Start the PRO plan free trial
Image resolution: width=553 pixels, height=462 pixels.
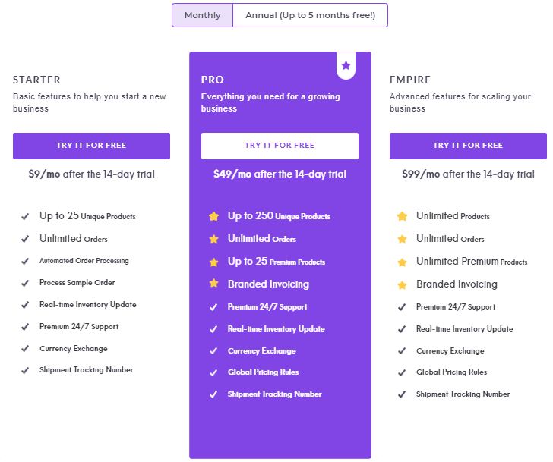pyautogui.click(x=280, y=146)
